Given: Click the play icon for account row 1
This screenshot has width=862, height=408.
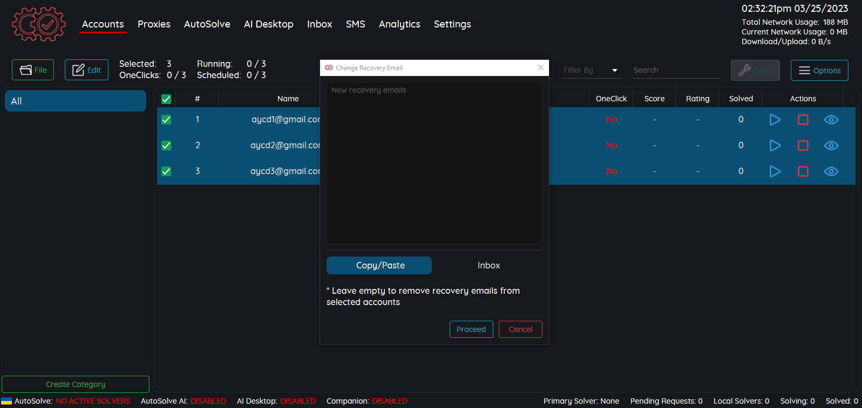Looking at the screenshot, I should [775, 120].
